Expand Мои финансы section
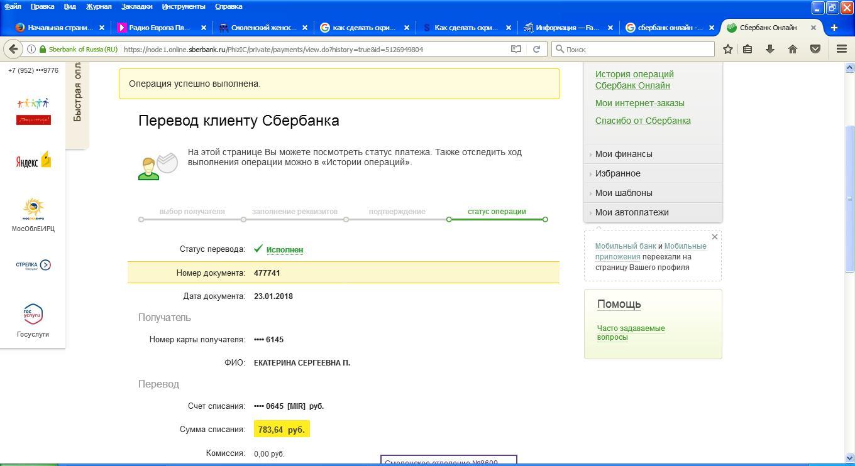855x466 pixels. (653, 154)
